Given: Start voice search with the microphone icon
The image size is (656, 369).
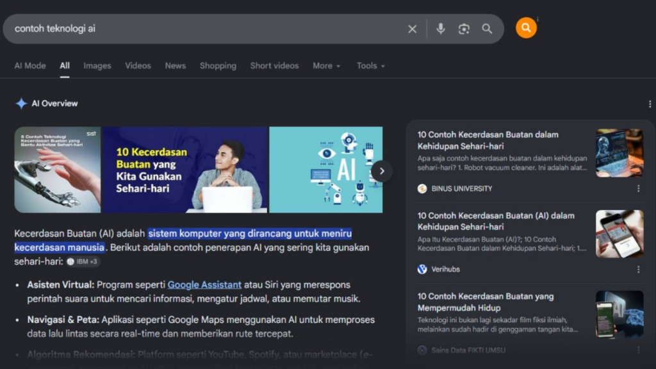Looking at the screenshot, I should (x=441, y=29).
